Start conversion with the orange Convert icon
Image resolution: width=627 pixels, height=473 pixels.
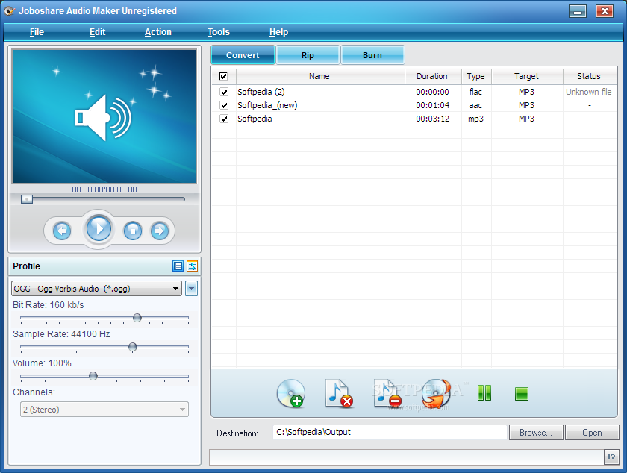coord(436,393)
